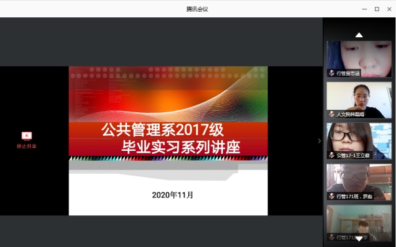Select the topmost participant video thumbnail
Viewport: 396px width, 247px height.
pyautogui.click(x=359, y=59)
